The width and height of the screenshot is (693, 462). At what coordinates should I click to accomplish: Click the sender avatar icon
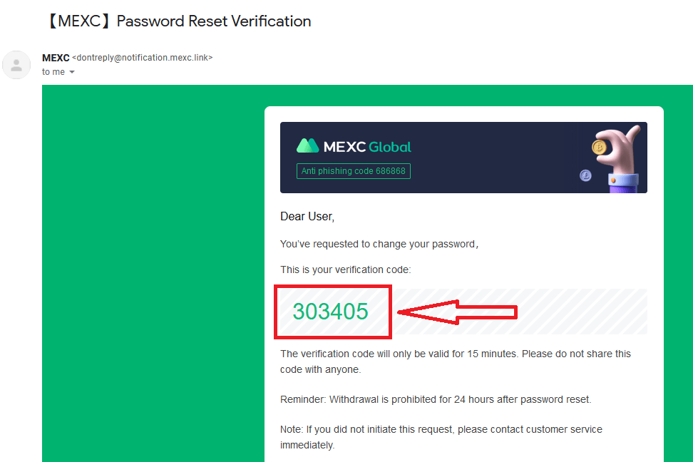pos(16,65)
